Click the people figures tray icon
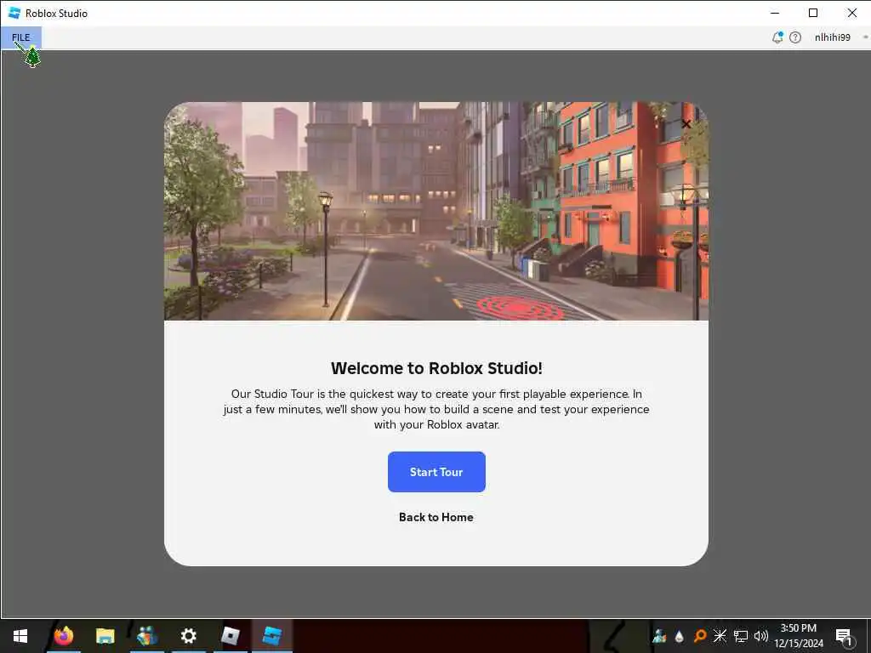Image resolution: width=871 pixels, height=653 pixels. pyautogui.click(x=659, y=636)
